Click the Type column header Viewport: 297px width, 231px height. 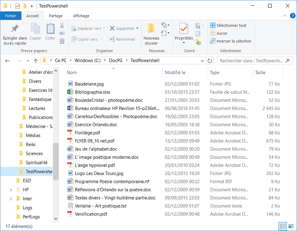click(230, 73)
